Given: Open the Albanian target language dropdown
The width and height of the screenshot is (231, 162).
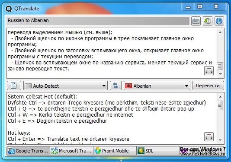Looking at the screenshot, I should click(x=157, y=86).
